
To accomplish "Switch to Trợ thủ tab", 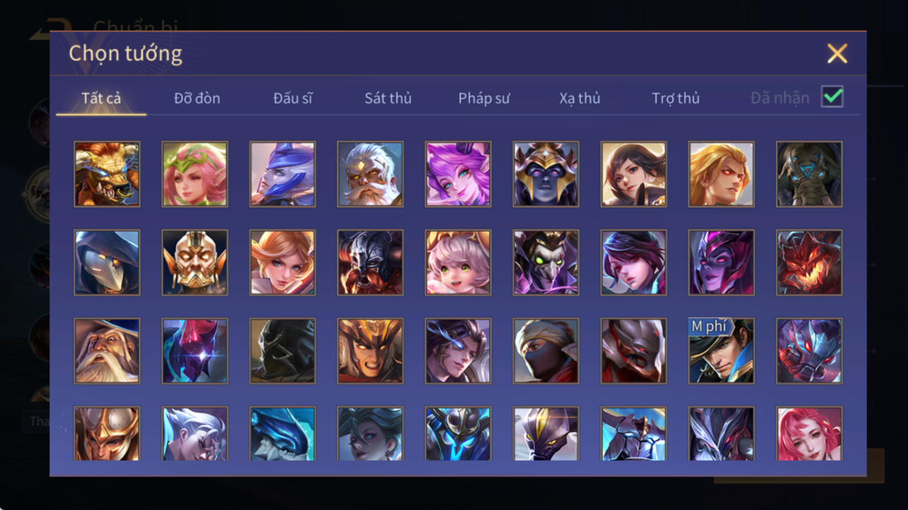I will pos(675,98).
